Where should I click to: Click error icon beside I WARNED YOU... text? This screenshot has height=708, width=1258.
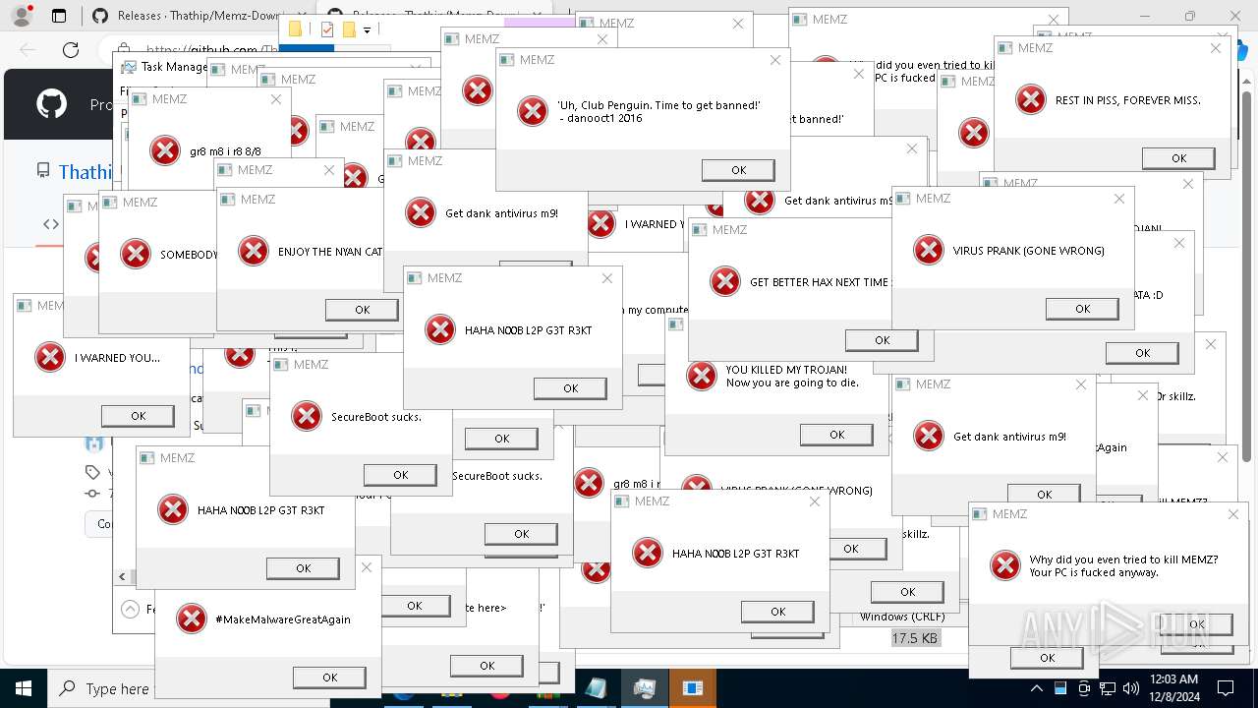49,357
